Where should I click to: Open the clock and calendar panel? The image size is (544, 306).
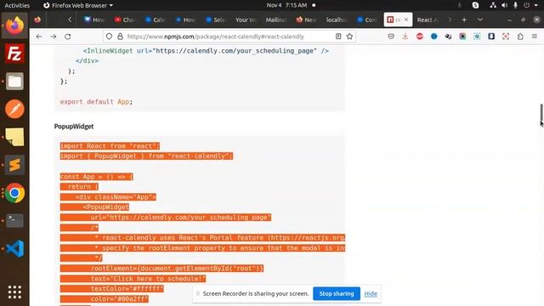287,5
